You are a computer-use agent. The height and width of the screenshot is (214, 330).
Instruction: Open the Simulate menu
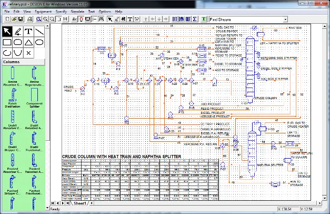tap(77, 12)
